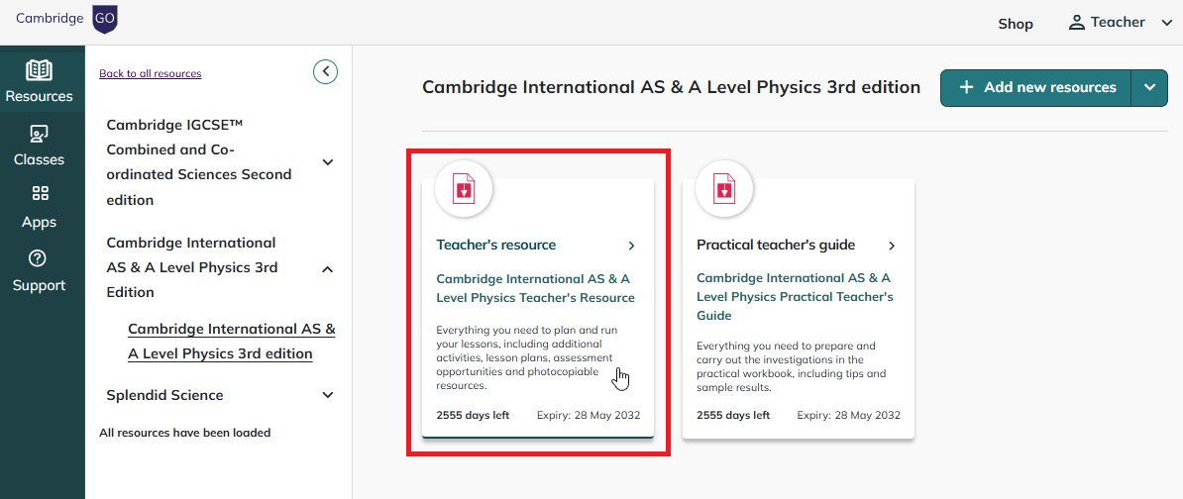Click the Classes menu label
This screenshot has width=1183, height=499.
[39, 159]
